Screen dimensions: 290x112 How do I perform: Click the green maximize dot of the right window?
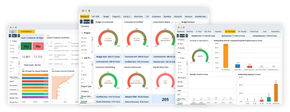pos(184,27)
